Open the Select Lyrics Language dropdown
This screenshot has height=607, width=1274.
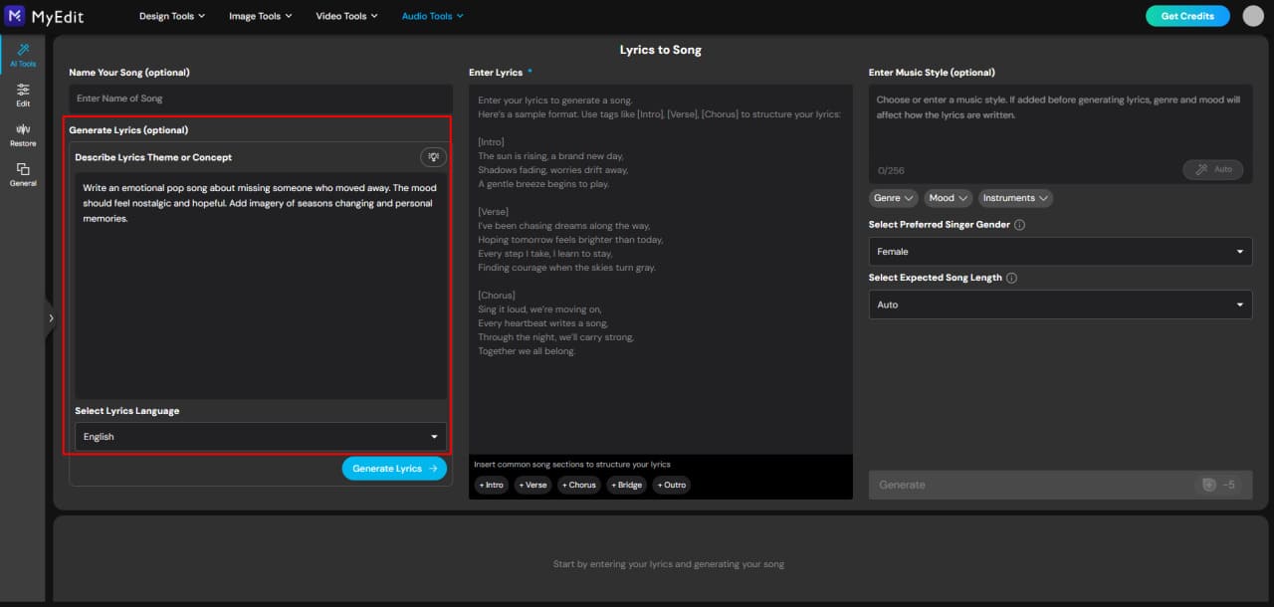click(261, 436)
